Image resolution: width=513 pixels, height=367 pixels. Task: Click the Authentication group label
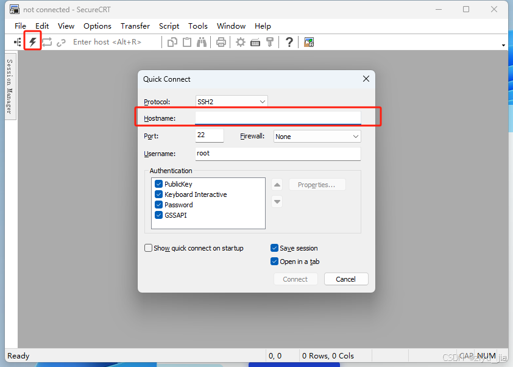171,171
